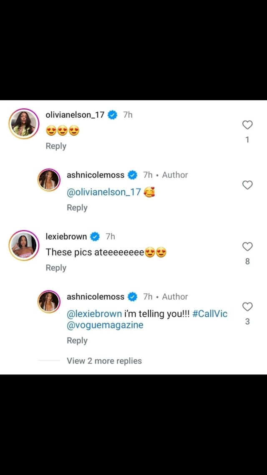Open the @lexiebrown mention link
Image resolution: width=267 pixels, height=475 pixels.
coord(94,314)
